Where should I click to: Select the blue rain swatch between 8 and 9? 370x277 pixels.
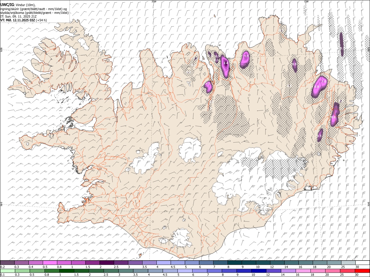(229, 271)
